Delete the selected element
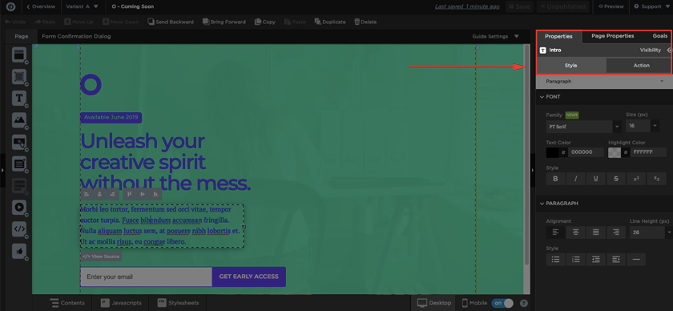673x311 pixels. 365,22
